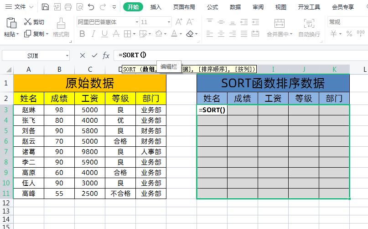The width and height of the screenshot is (368, 229).
Task: Click the Undo arrow icon
Action: tap(91, 7)
